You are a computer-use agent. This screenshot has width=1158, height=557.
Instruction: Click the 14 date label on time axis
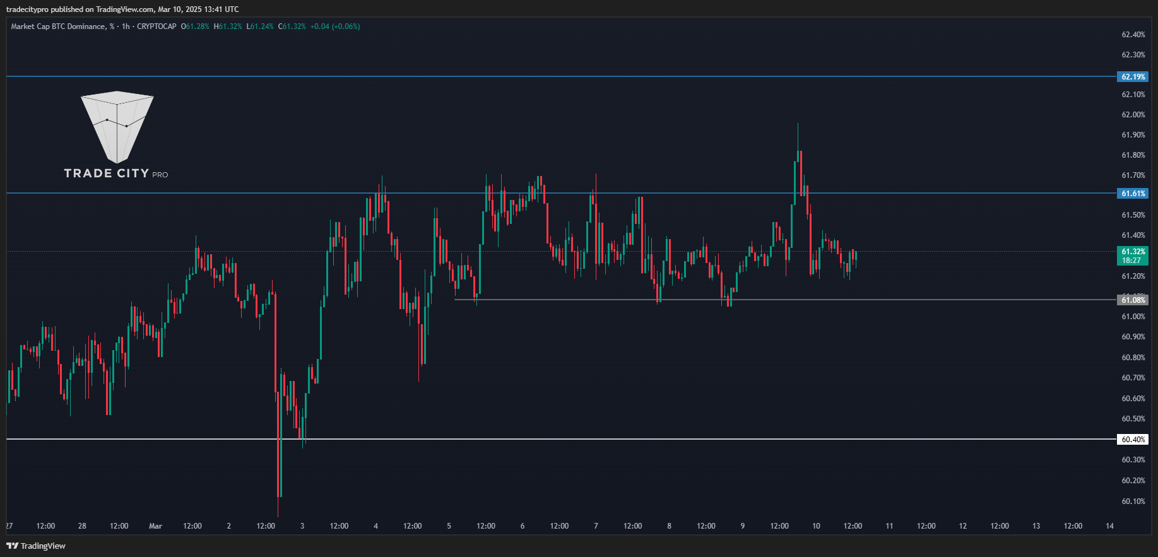click(x=1109, y=526)
